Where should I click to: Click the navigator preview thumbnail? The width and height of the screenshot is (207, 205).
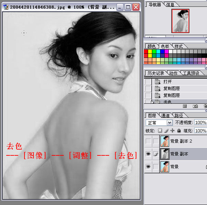click(x=180, y=21)
